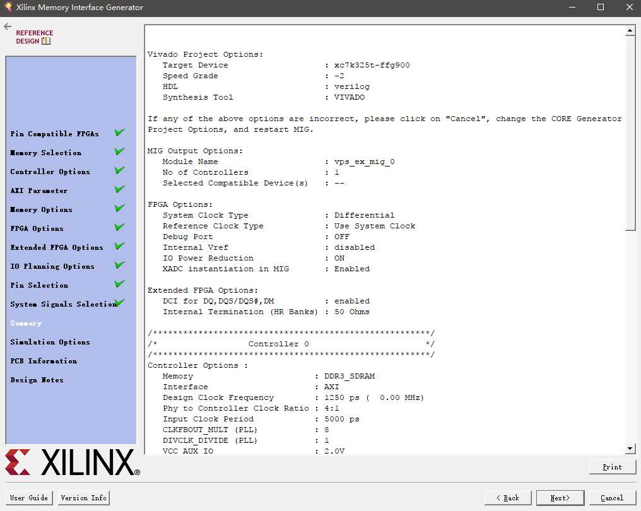
Task: Open the Reference Design book icon
Action: [x=46, y=41]
